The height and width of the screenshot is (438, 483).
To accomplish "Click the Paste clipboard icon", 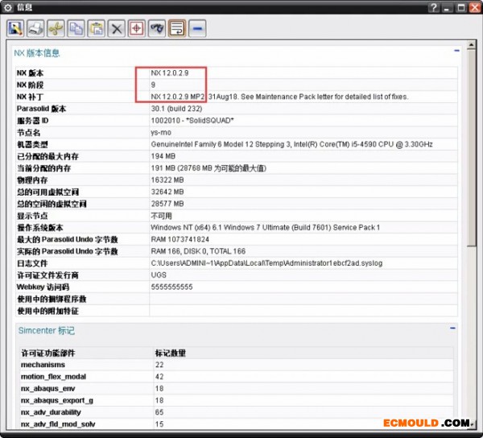I will point(96,29).
